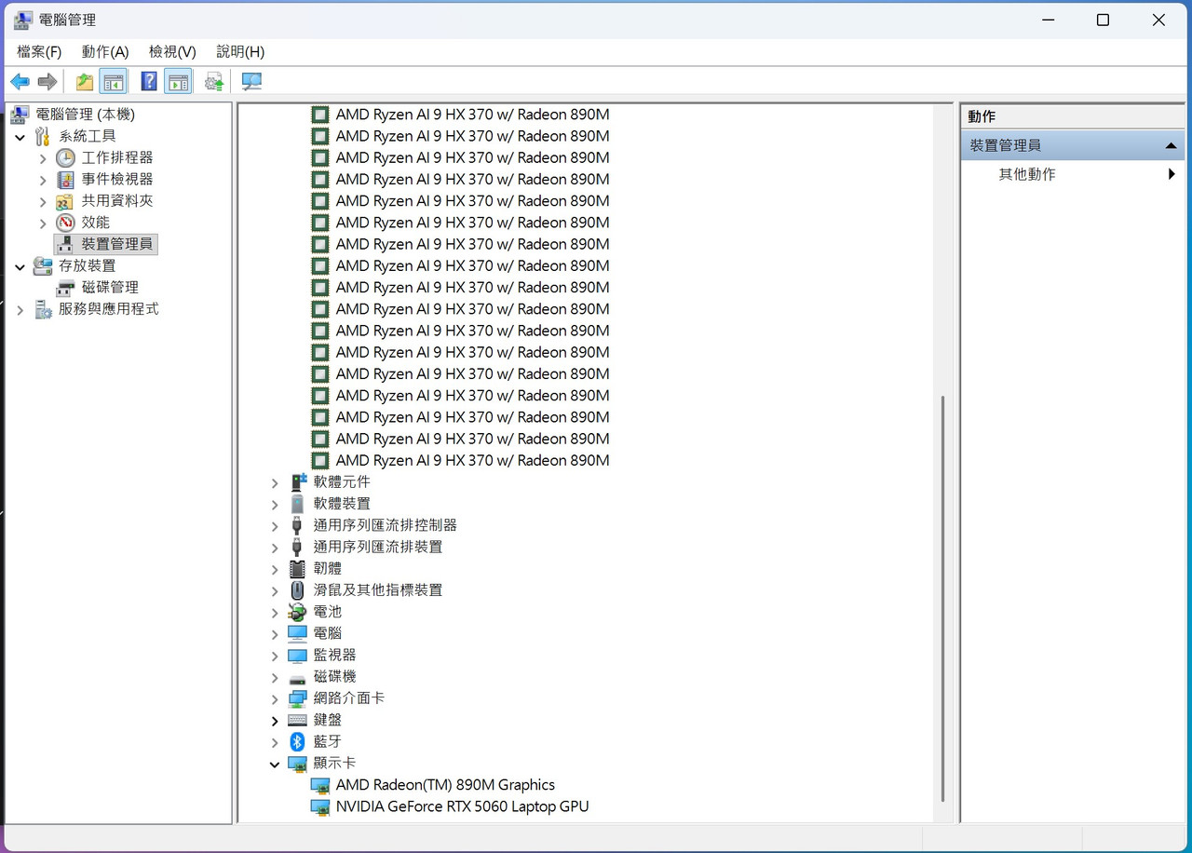Toggle the Show/Hide console tree icon
The width and height of the screenshot is (1192, 853).
click(x=114, y=82)
